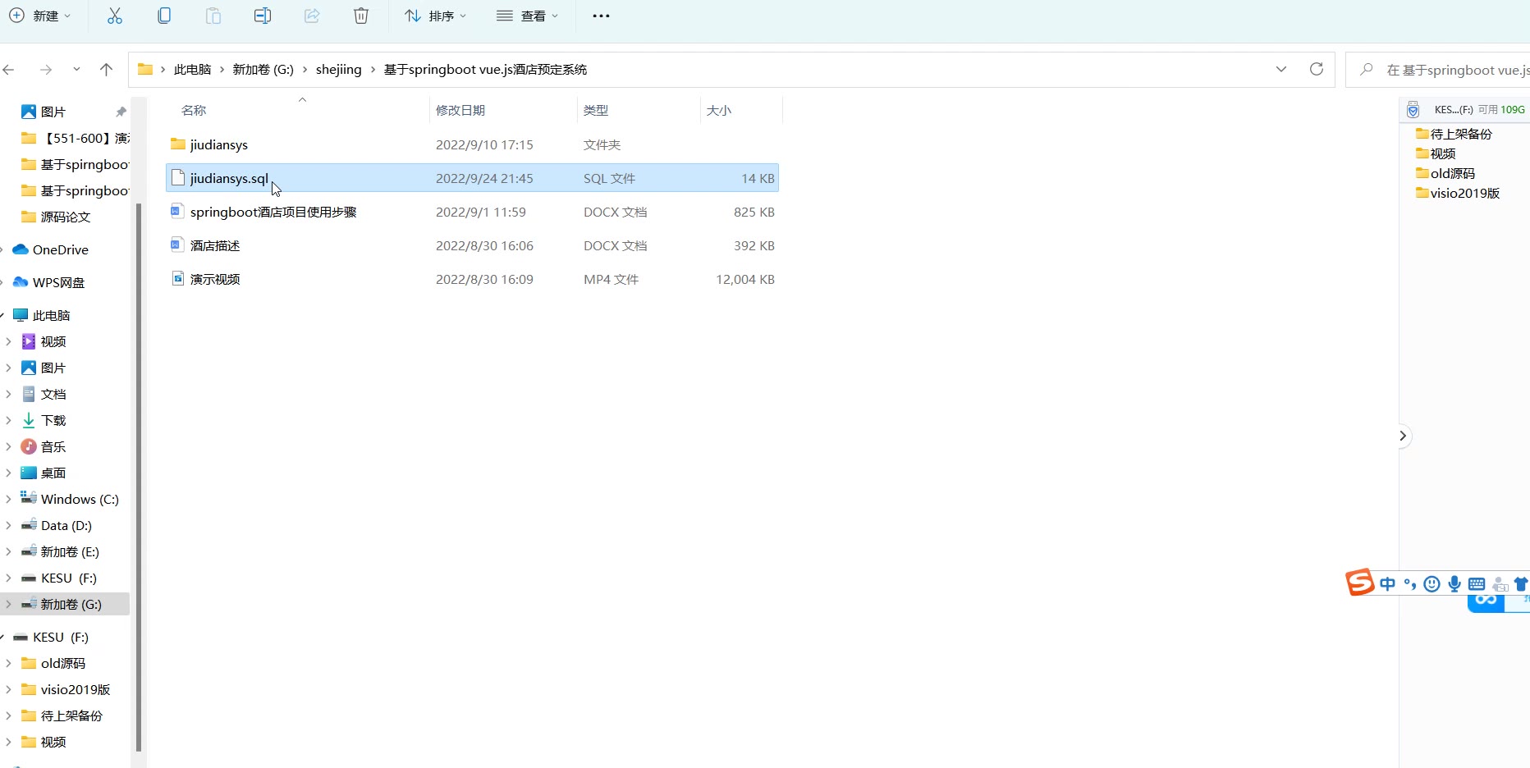Screen dimensions: 1530x768
Task: Open Sogou emoji smiley panel
Action: coord(1432,584)
